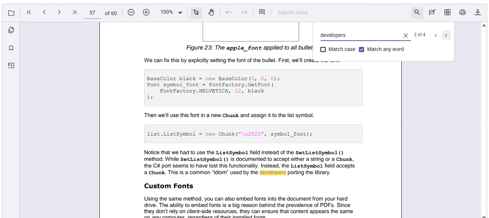Go to the first page

[x=29, y=13]
